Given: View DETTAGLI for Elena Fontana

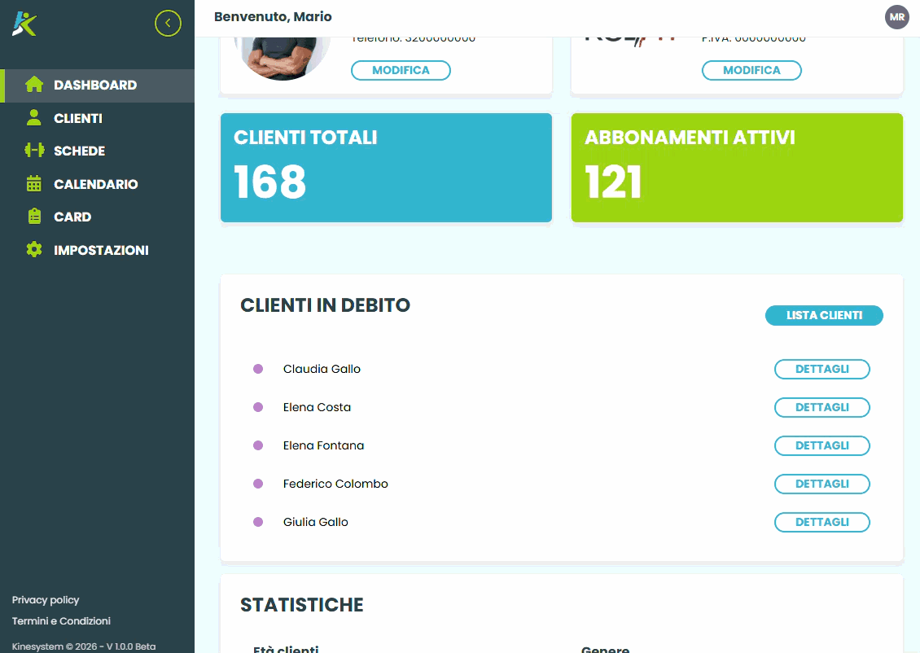Looking at the screenshot, I should click(x=822, y=445).
